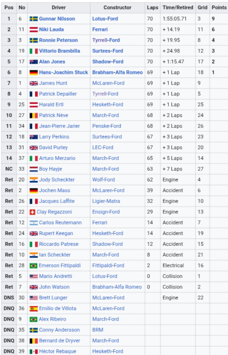Screen dimensions: 228x355
Task: Click the Dutch flag beside Boy Hayje
Action: pos(34,169)
